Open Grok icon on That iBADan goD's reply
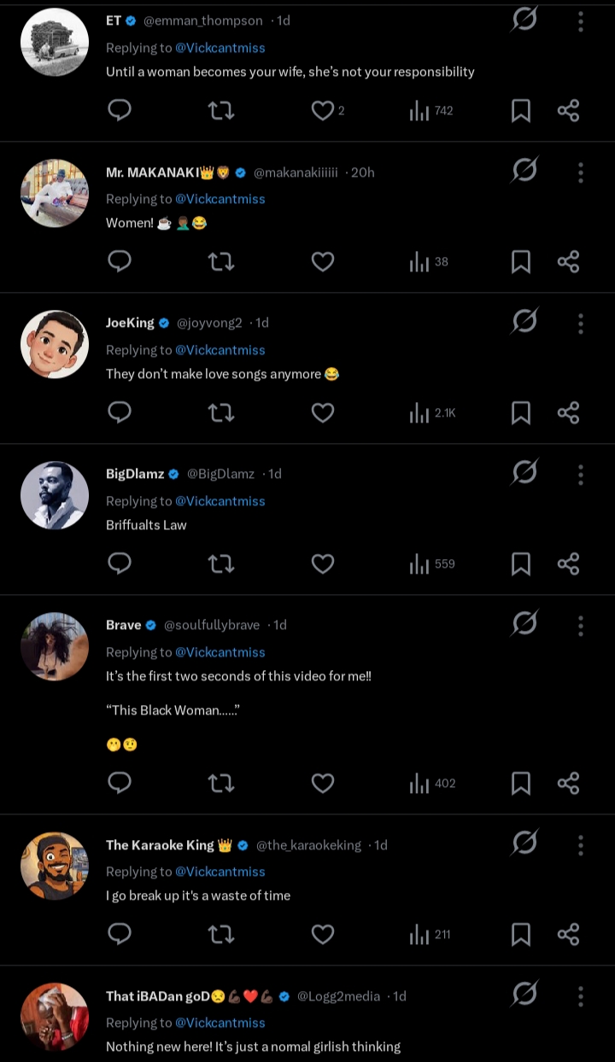Viewport: 615px width, 1062px height. click(x=524, y=995)
